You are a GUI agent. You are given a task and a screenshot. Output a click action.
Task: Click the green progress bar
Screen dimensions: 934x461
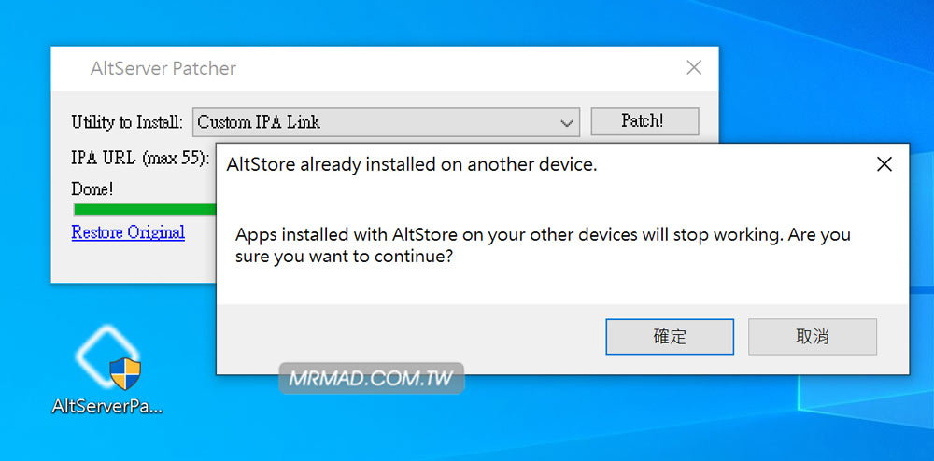point(145,209)
